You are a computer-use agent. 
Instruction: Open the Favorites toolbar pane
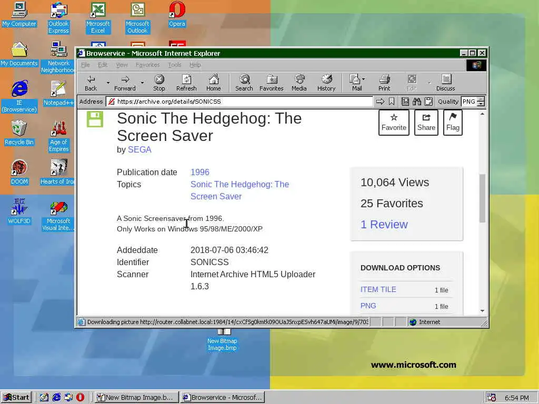[272, 83]
